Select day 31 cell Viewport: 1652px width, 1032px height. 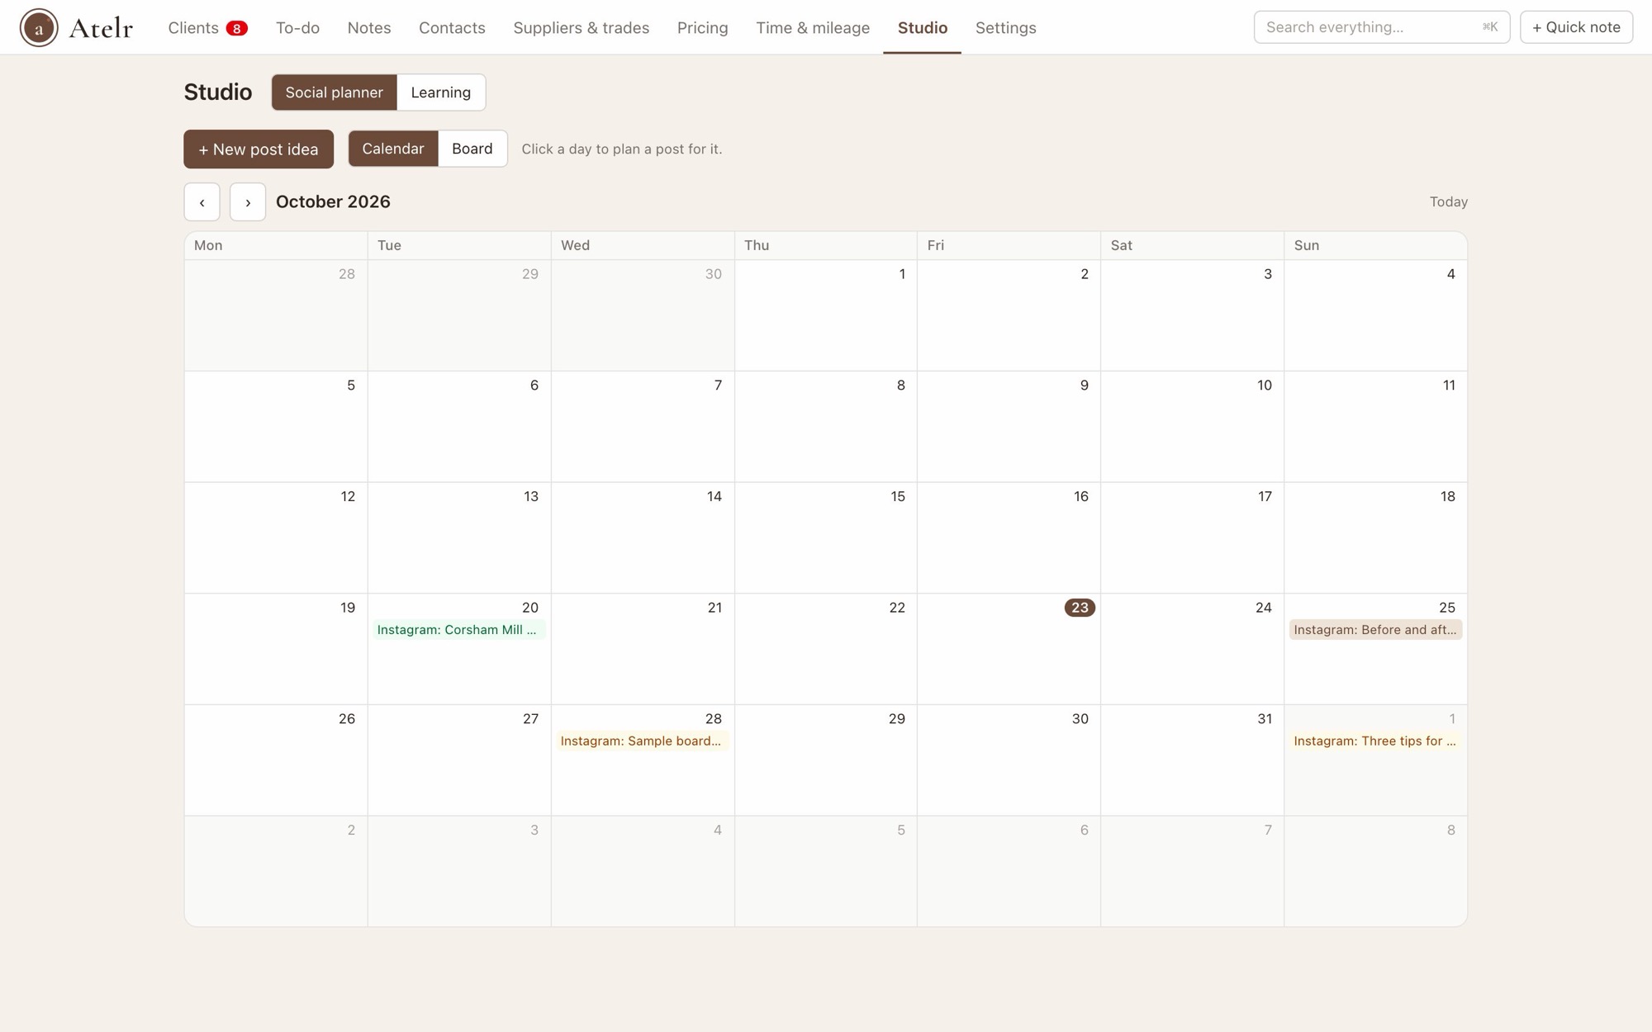[1192, 760]
